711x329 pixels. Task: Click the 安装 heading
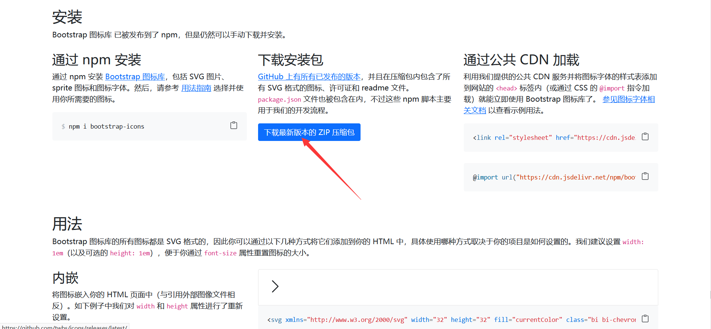[x=67, y=17]
